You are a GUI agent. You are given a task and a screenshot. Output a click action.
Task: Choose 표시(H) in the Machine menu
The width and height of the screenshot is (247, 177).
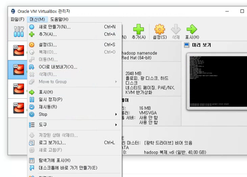tap(75, 92)
